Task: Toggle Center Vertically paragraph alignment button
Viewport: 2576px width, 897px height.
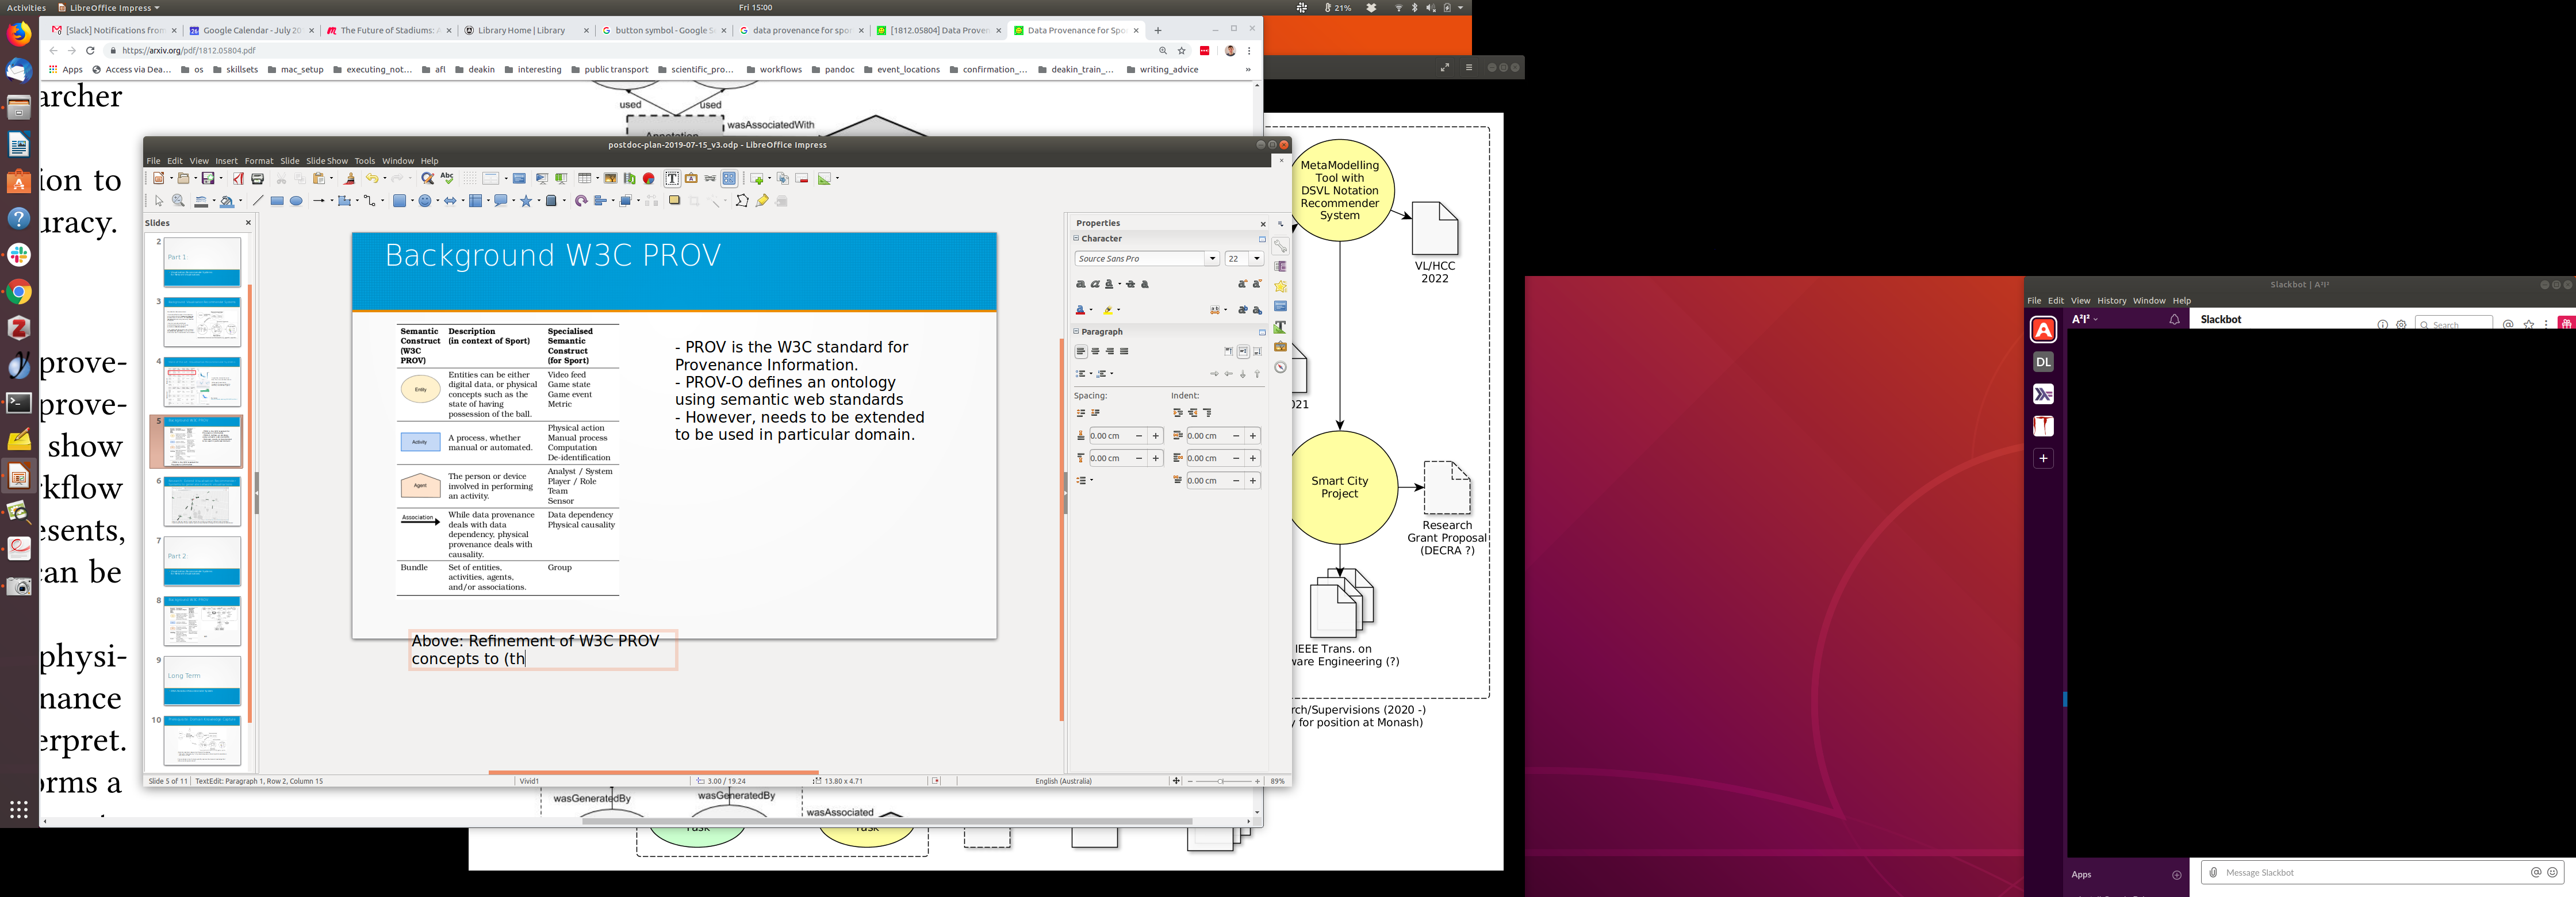Action: click(1243, 352)
